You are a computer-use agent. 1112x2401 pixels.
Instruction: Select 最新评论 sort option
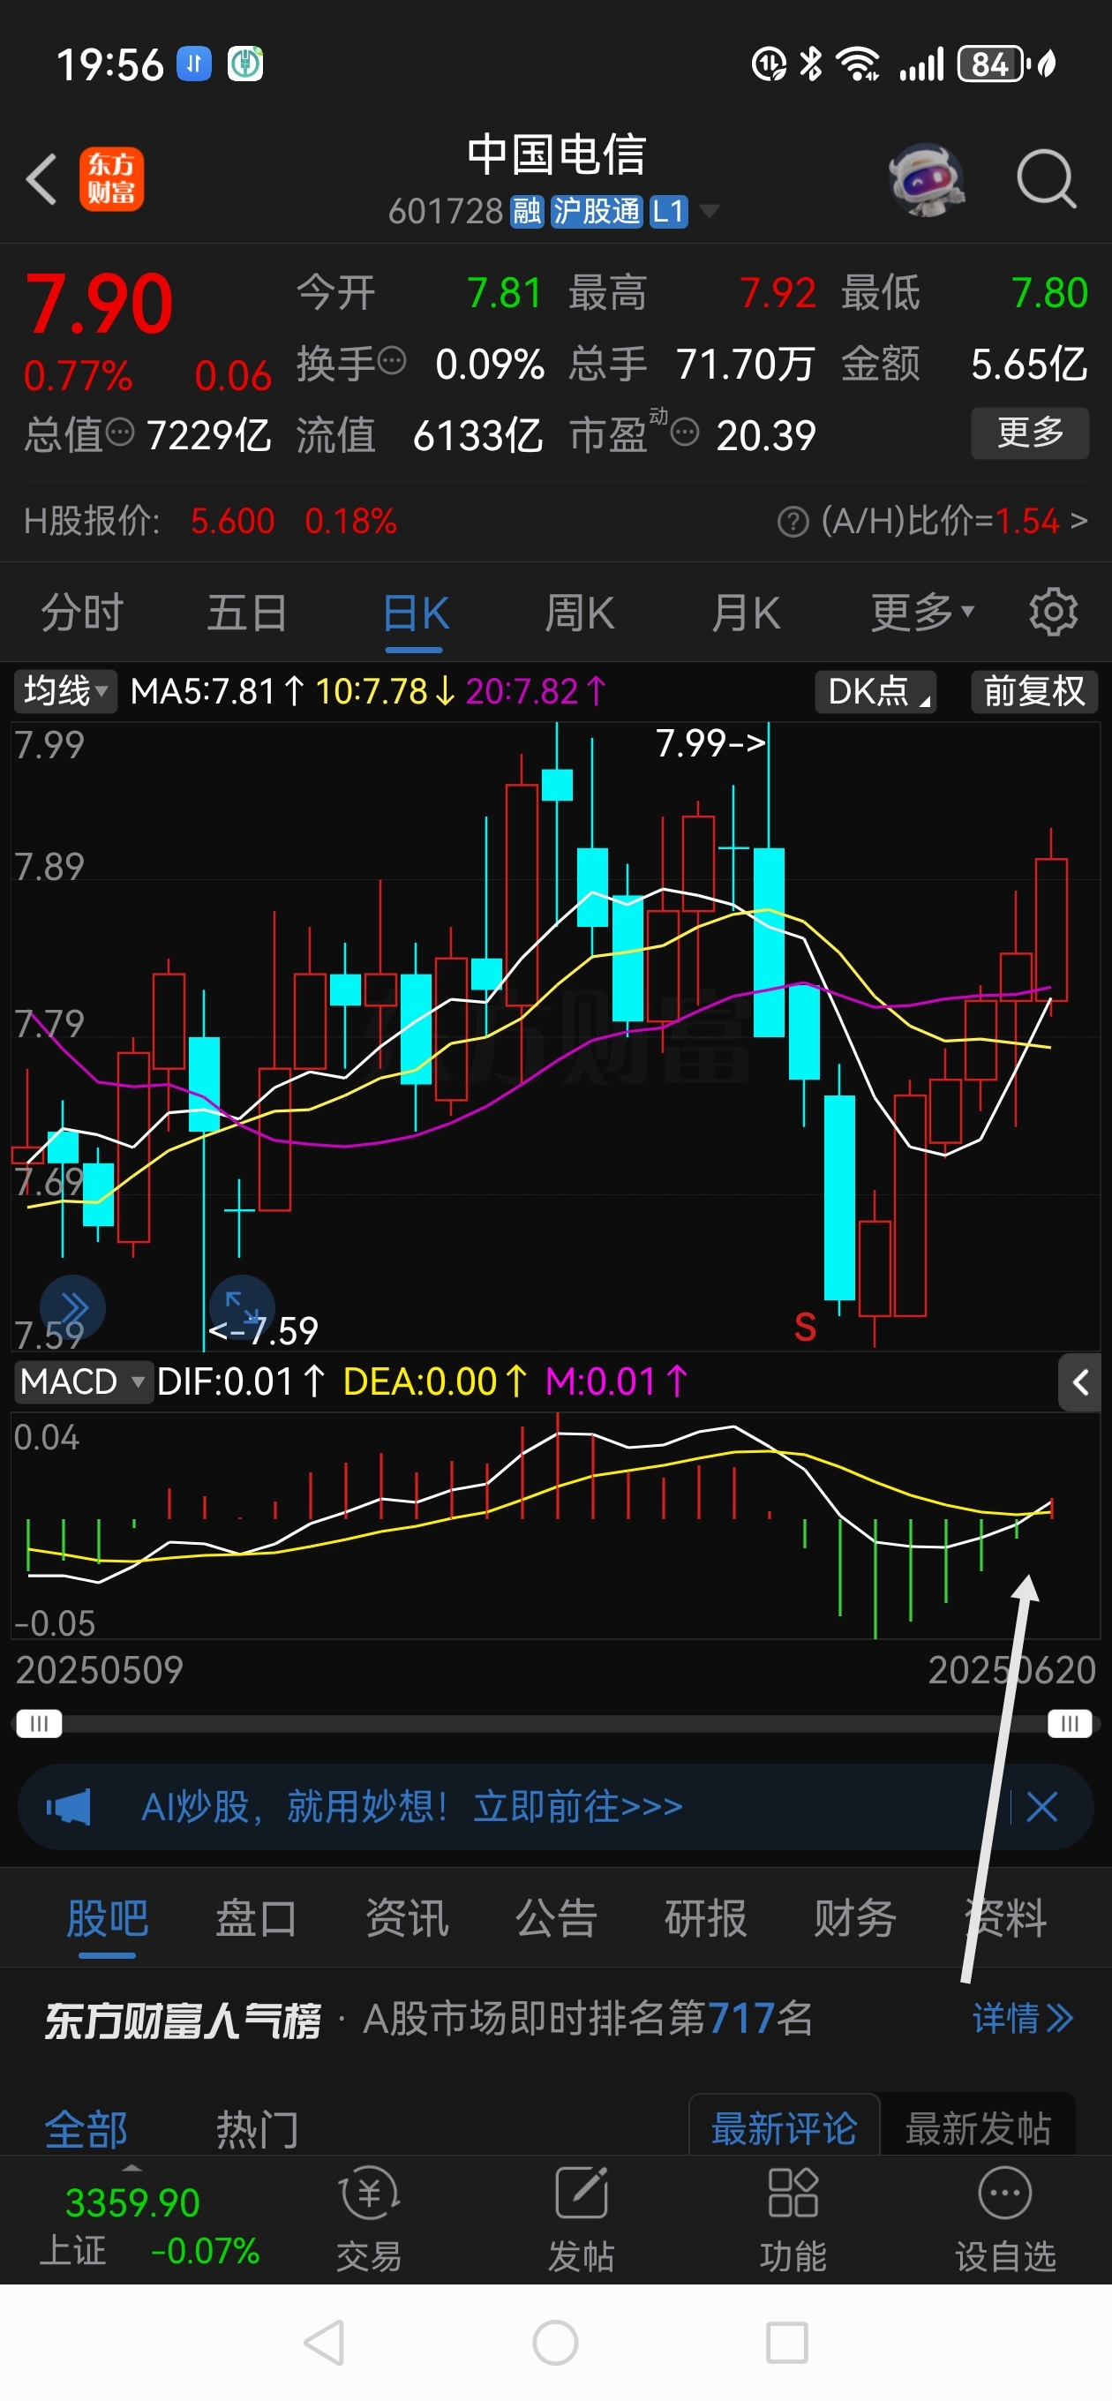point(784,2129)
